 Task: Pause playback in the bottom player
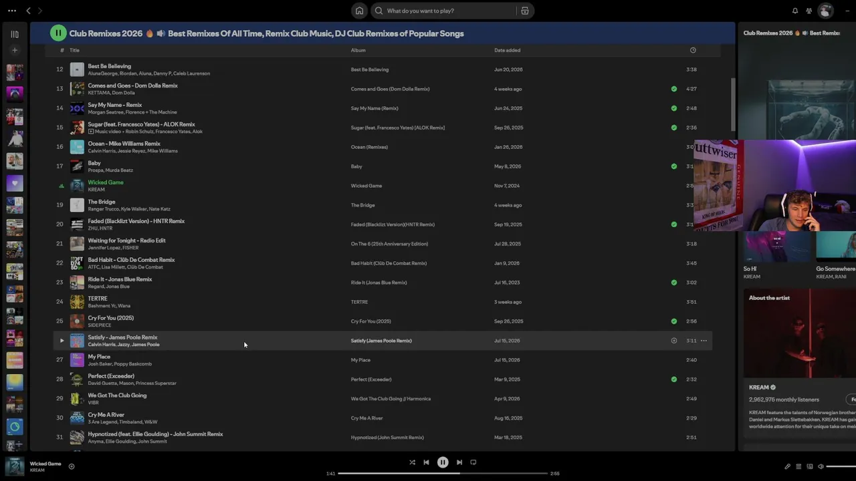443,462
